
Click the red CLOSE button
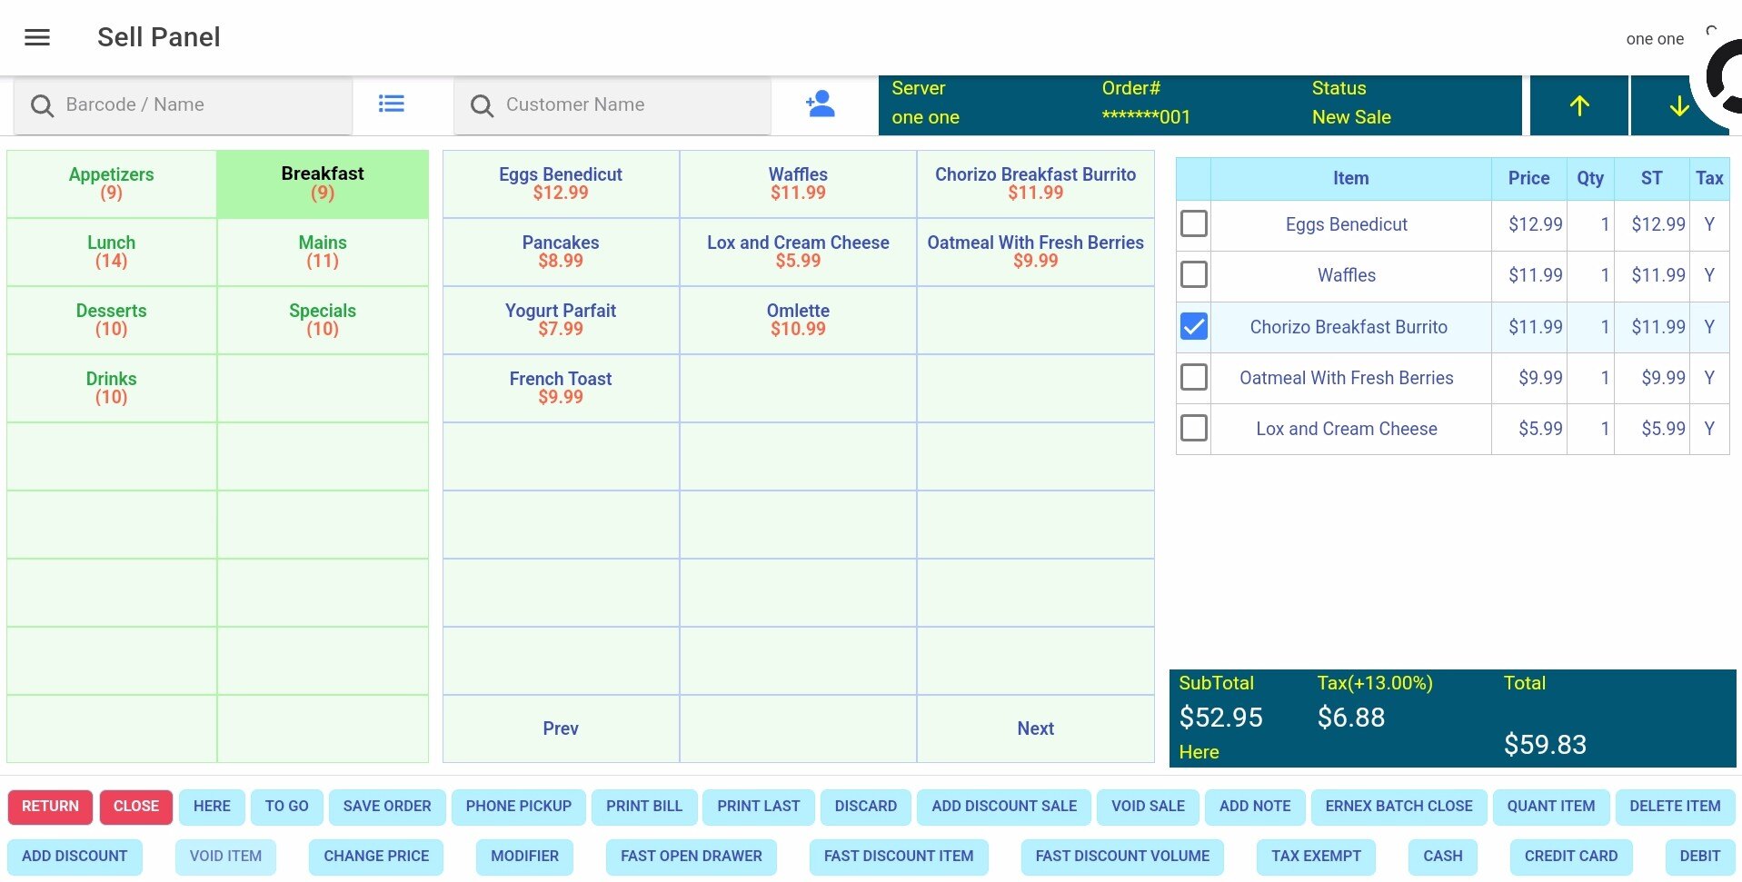pyautogui.click(x=136, y=807)
